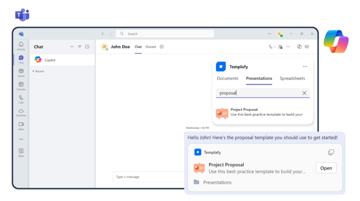This screenshot has height=201, width=360.
Task: Go back with the back arrow
Action: [x=103, y=34]
